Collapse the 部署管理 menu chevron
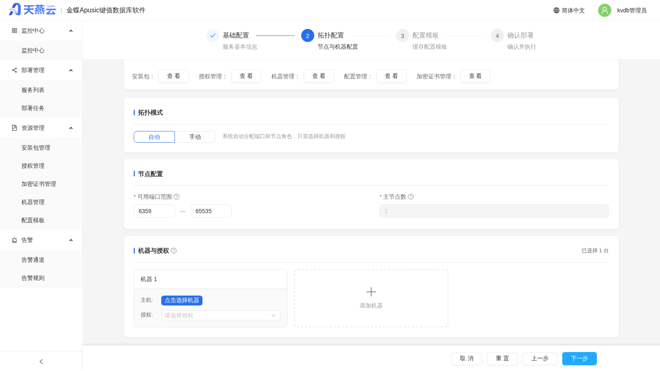Image resolution: width=660 pixels, height=371 pixels. coord(71,70)
